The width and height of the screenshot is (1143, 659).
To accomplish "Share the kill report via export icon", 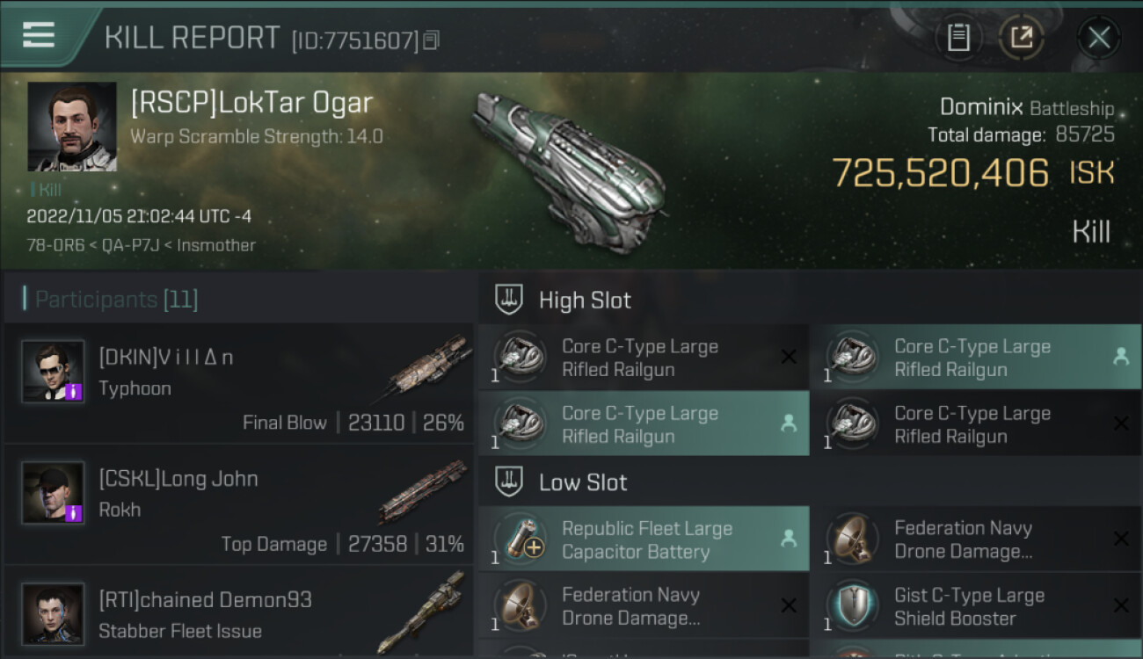I will [1021, 37].
